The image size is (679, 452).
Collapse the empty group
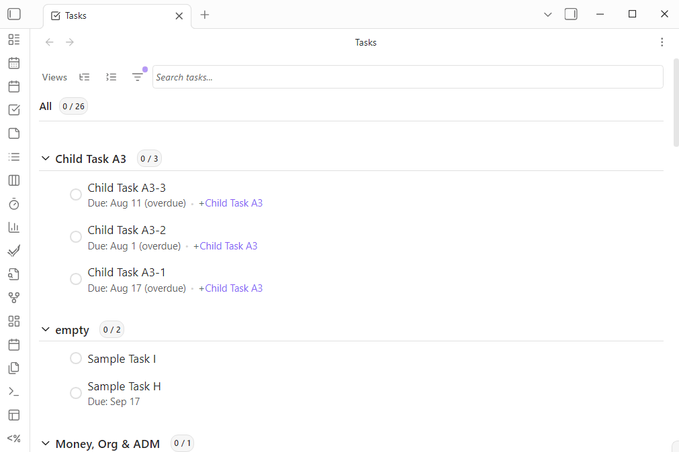45,329
